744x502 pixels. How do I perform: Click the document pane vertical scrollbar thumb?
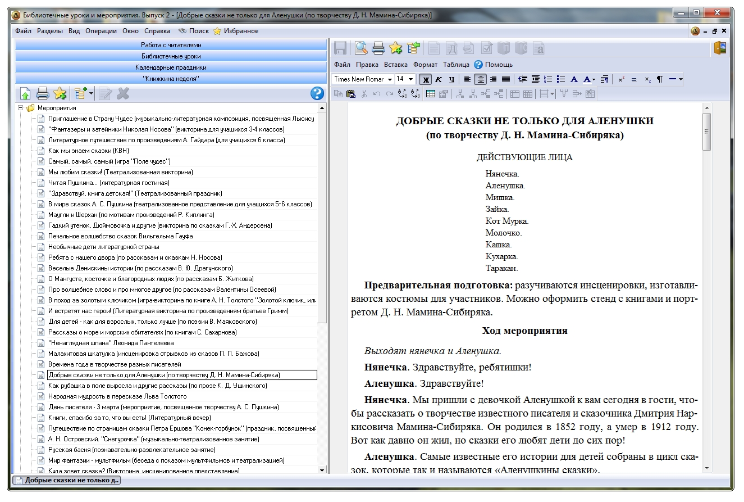point(706,131)
